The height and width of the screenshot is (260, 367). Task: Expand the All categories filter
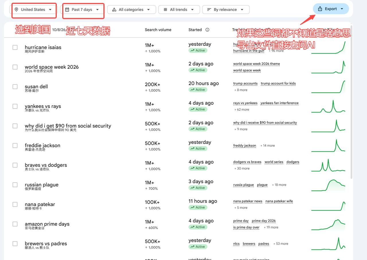tap(132, 9)
